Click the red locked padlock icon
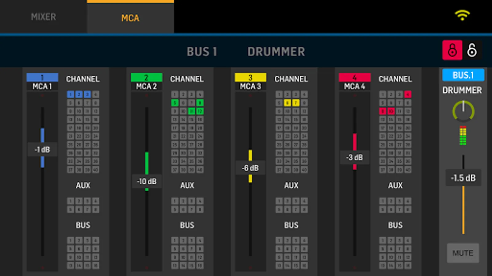The height and width of the screenshot is (276, 492). pos(452,50)
